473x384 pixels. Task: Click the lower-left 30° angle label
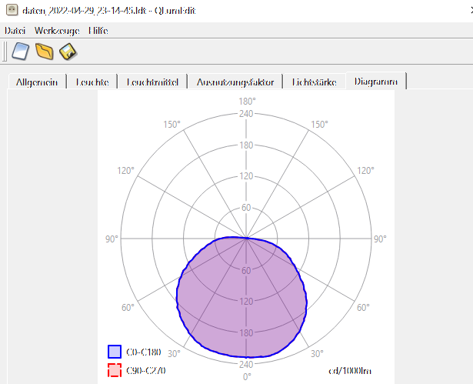174,353
